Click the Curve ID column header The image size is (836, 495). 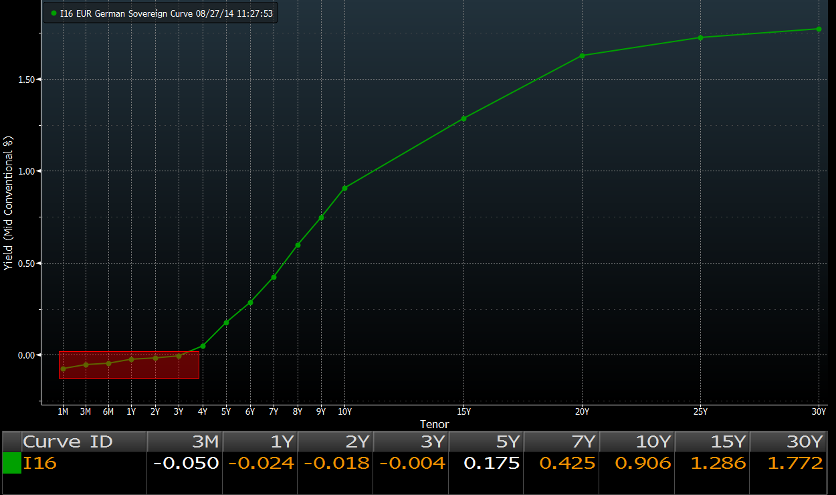coord(84,441)
